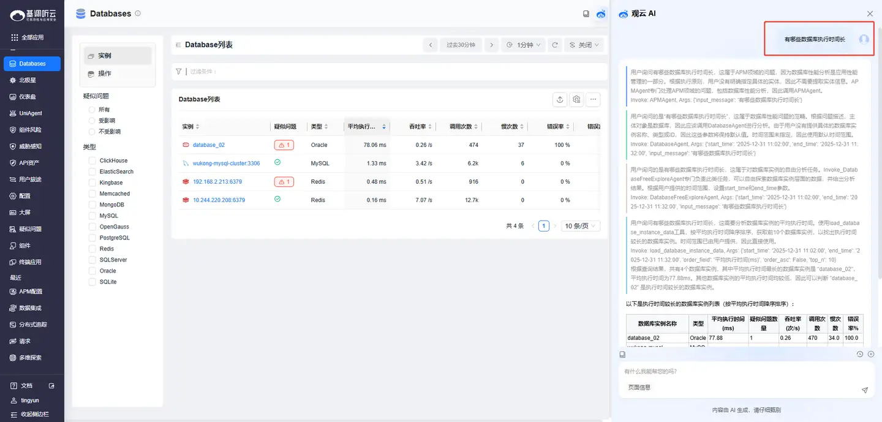Click the 观云 AI robot icon in header
Screen dimensions: 882x422
point(601,13)
